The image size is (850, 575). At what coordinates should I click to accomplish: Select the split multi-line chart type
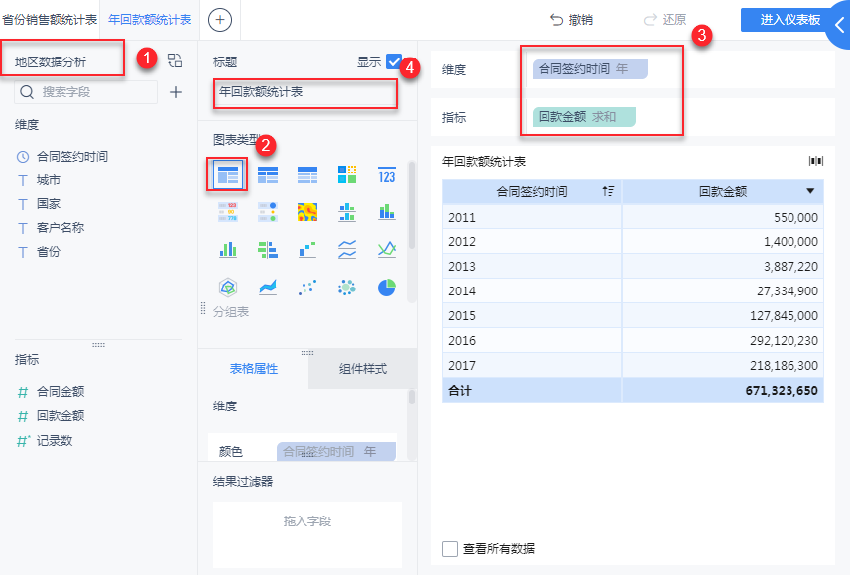[x=347, y=249]
